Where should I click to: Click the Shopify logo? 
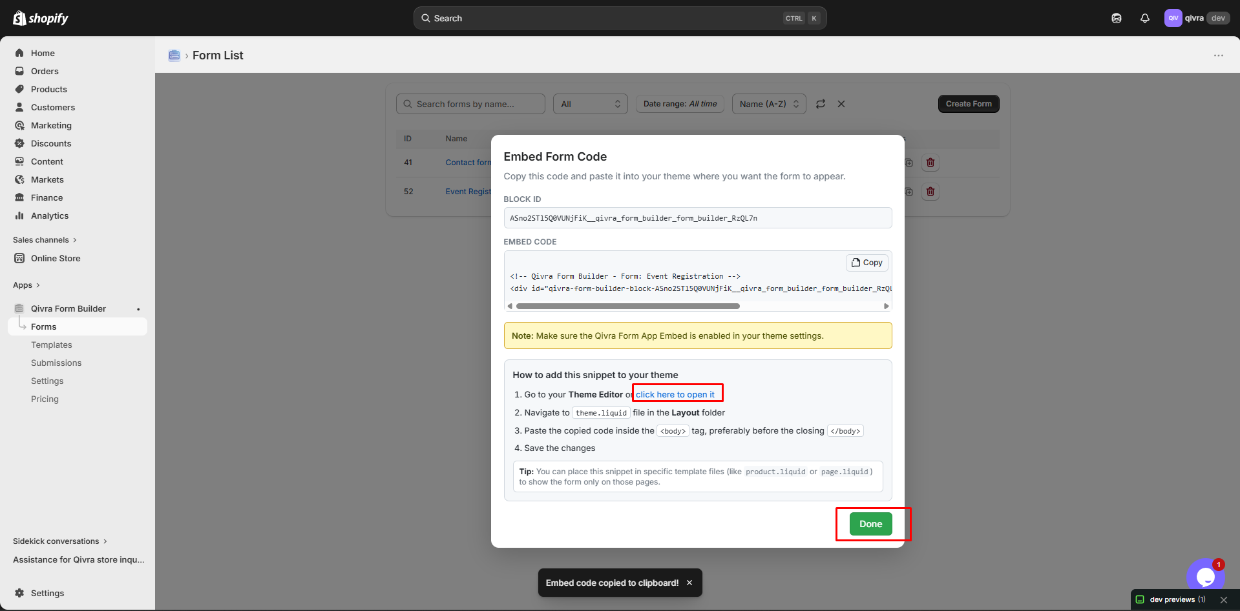tap(41, 18)
